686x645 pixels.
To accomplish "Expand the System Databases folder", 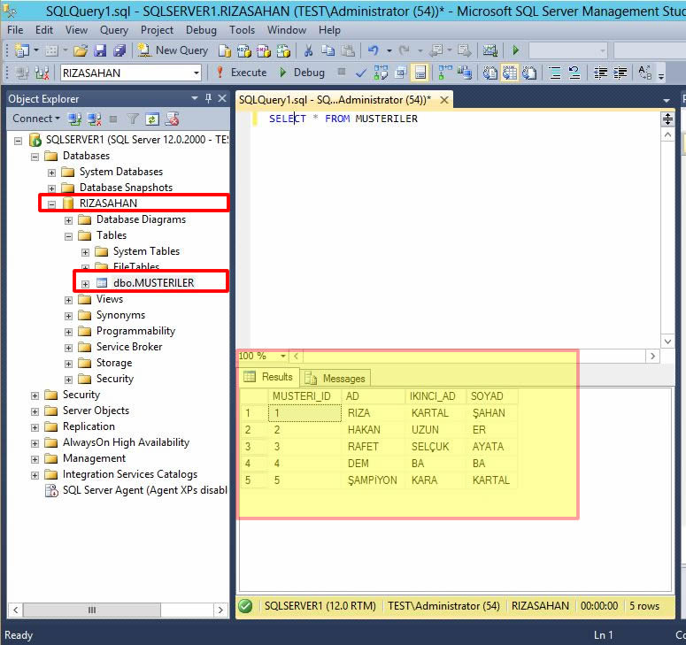I will click(52, 172).
